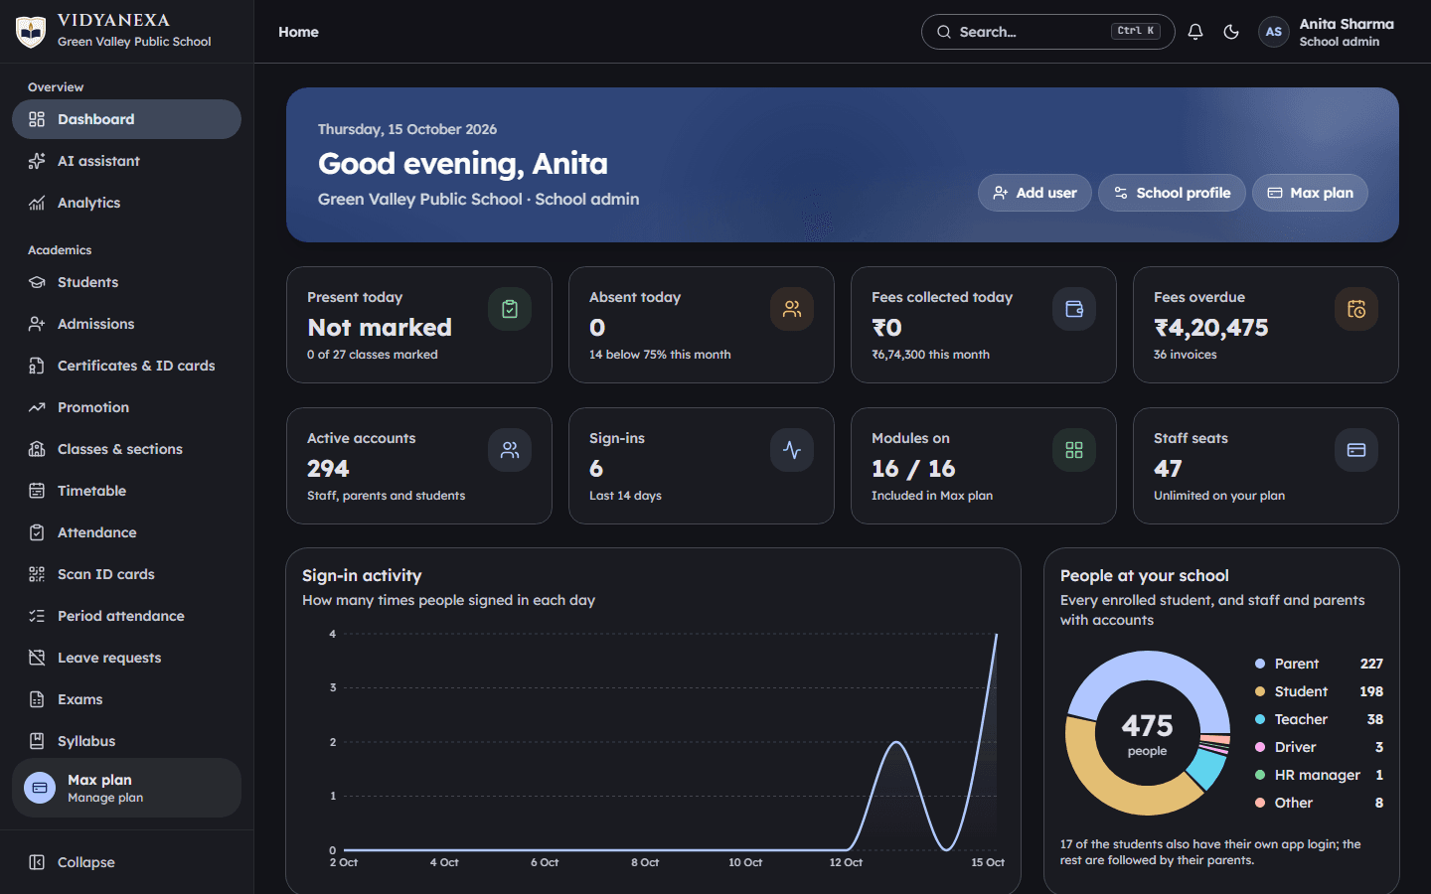Click the Add user button
Image resolution: width=1431 pixels, height=894 pixels.
pyautogui.click(x=1034, y=193)
